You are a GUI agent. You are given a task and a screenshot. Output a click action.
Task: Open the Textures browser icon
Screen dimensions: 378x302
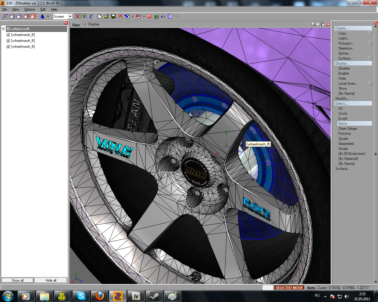pos(156,17)
